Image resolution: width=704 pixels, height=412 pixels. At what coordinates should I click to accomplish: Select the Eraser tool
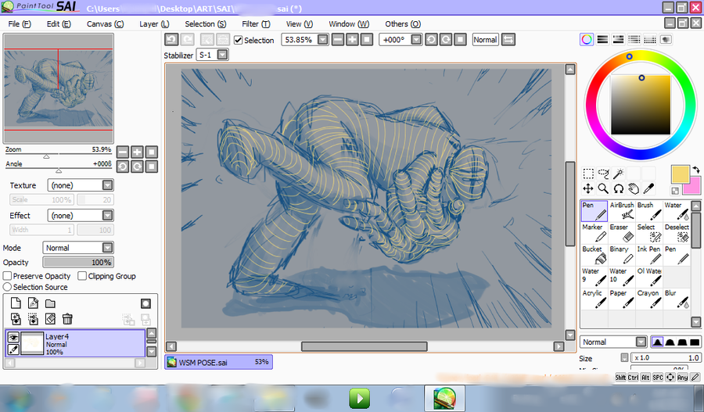coord(622,233)
